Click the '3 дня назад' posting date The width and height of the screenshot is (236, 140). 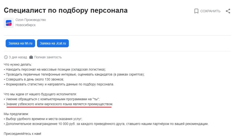pos(18,57)
